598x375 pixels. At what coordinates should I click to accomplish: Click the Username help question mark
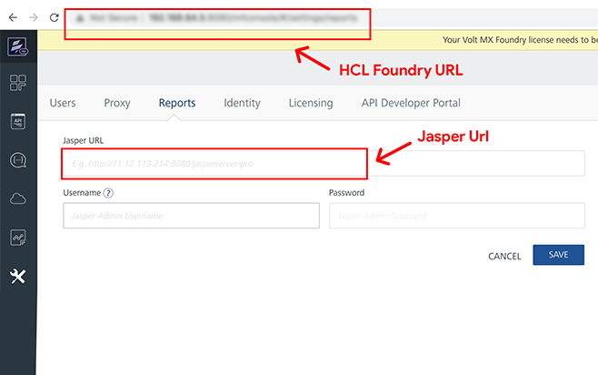(x=108, y=193)
